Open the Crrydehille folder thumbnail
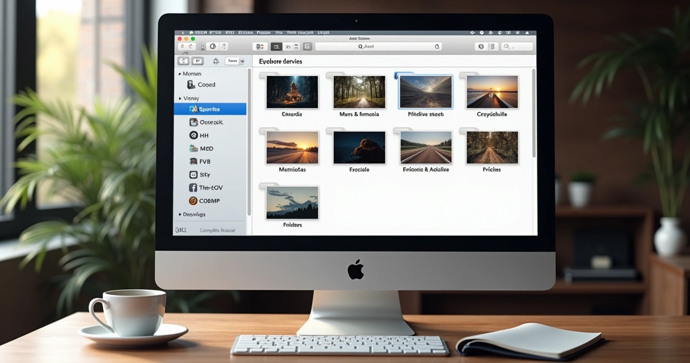Screen dimensions: 690x363 click(x=492, y=92)
